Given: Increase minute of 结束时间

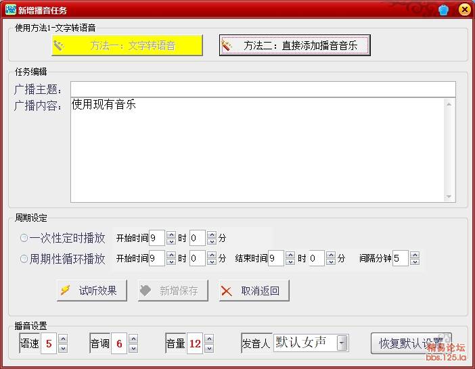Looking at the screenshot, I should tap(331, 255).
